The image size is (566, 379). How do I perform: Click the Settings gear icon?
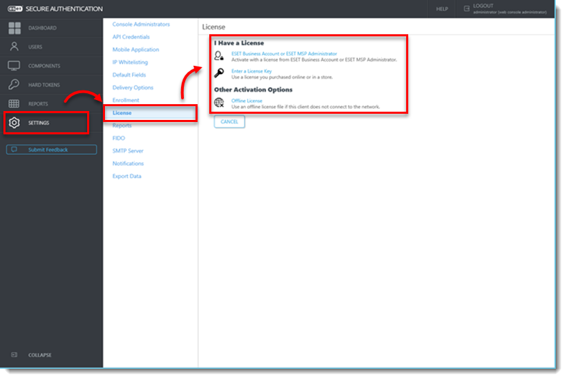click(x=14, y=123)
